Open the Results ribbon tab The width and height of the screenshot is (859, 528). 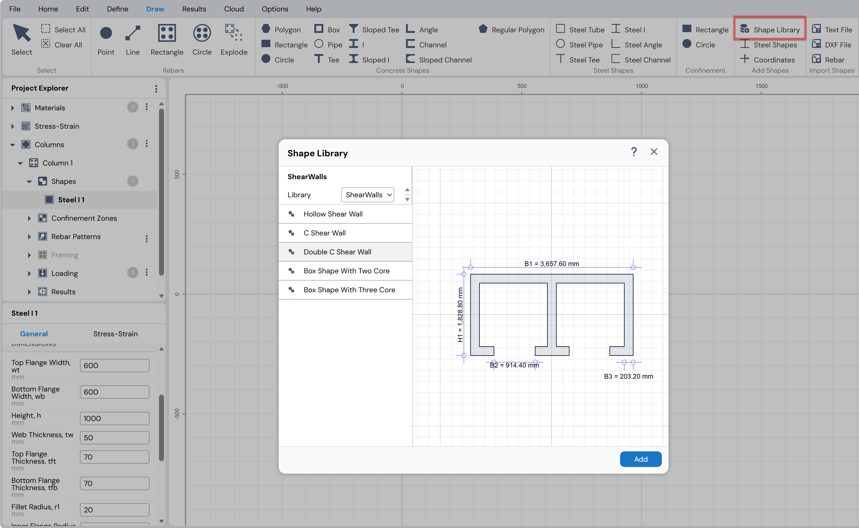point(194,9)
